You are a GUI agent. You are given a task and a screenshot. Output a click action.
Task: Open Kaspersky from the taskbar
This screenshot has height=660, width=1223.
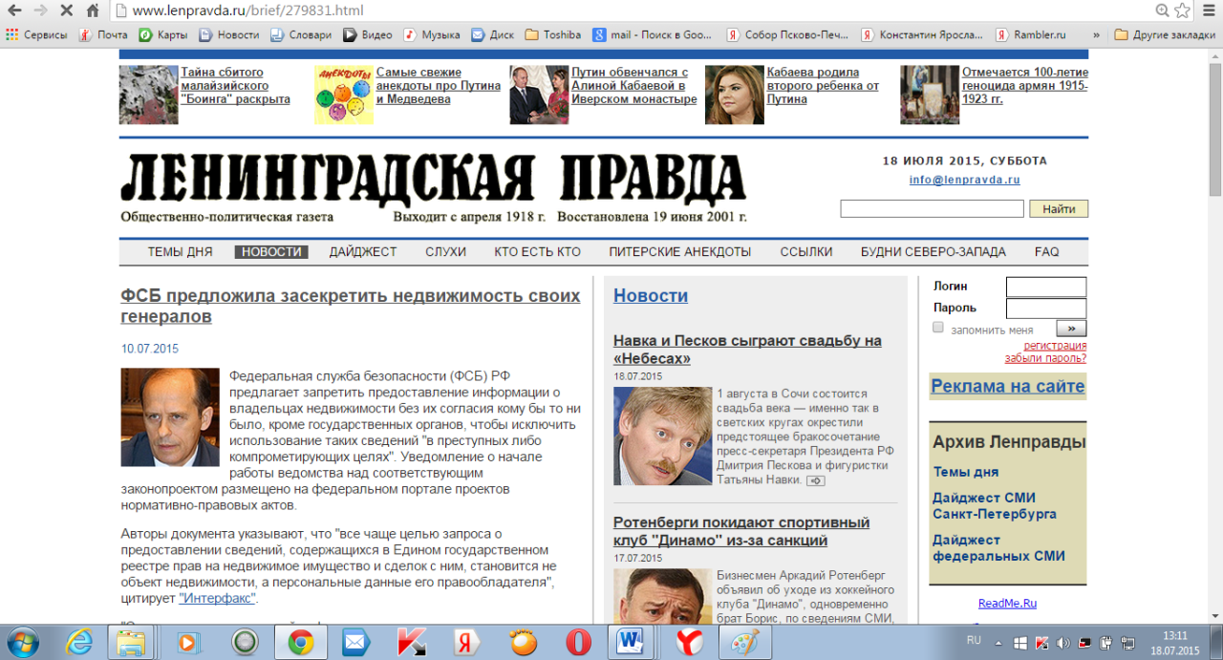point(411,643)
